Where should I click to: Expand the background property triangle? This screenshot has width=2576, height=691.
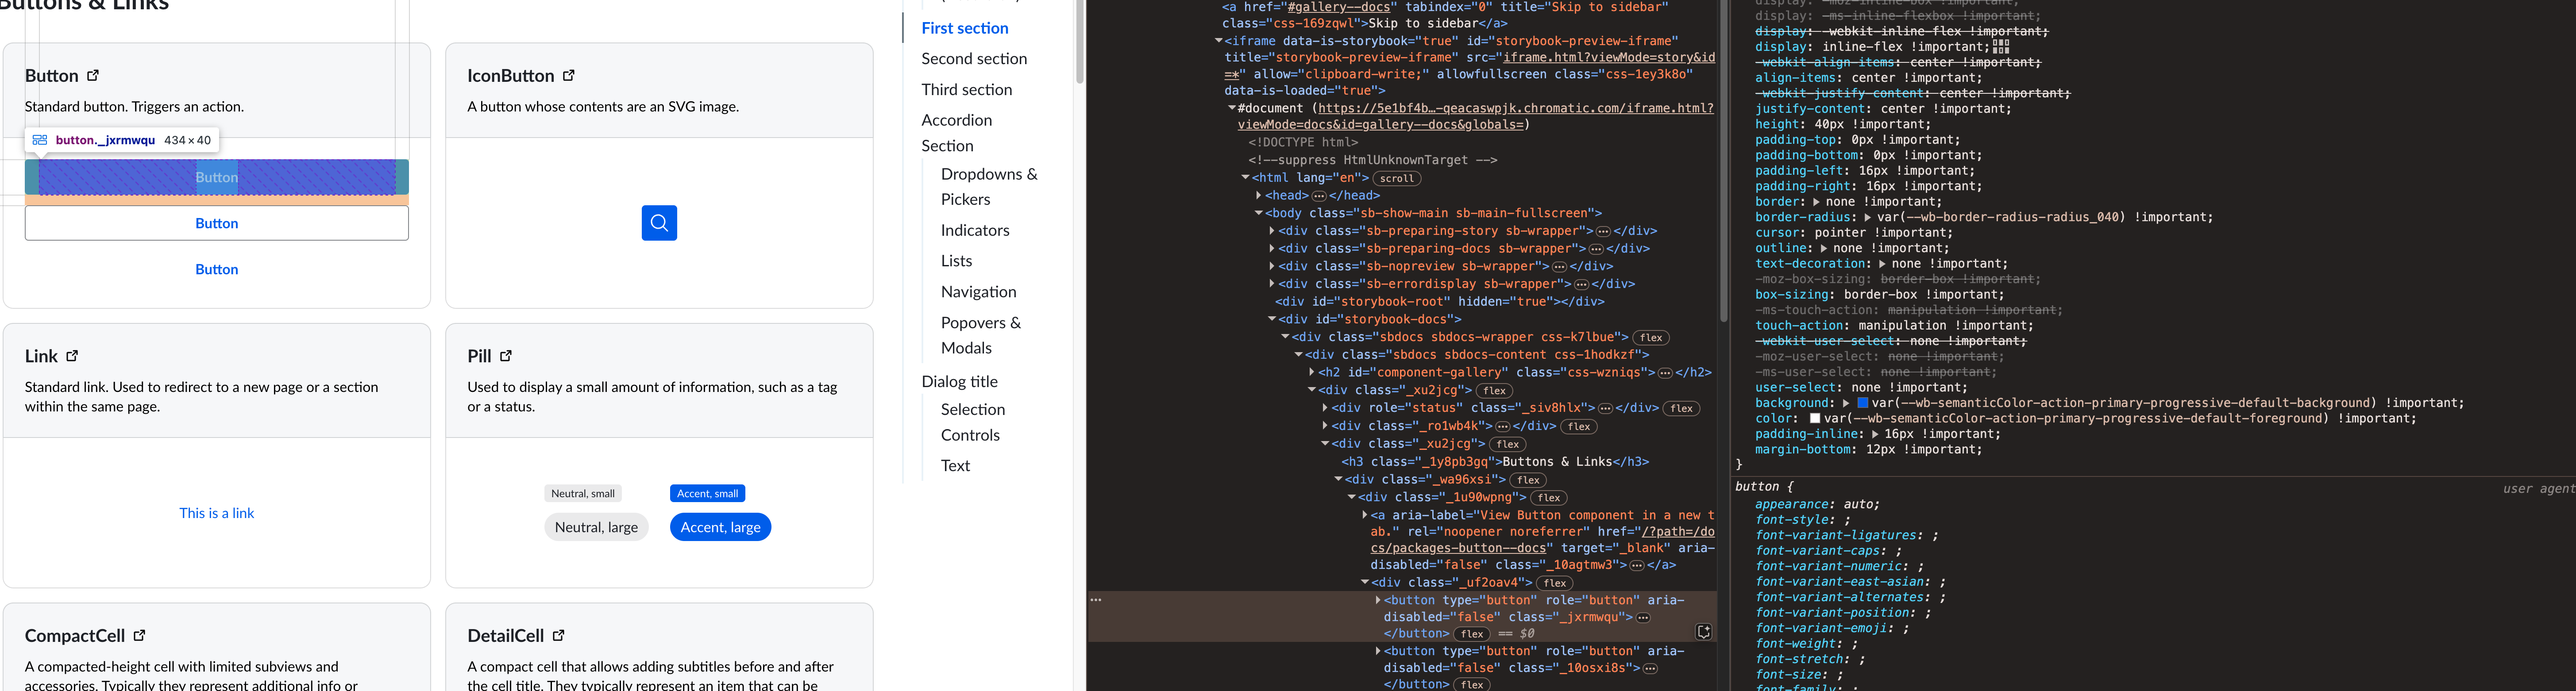(1846, 403)
